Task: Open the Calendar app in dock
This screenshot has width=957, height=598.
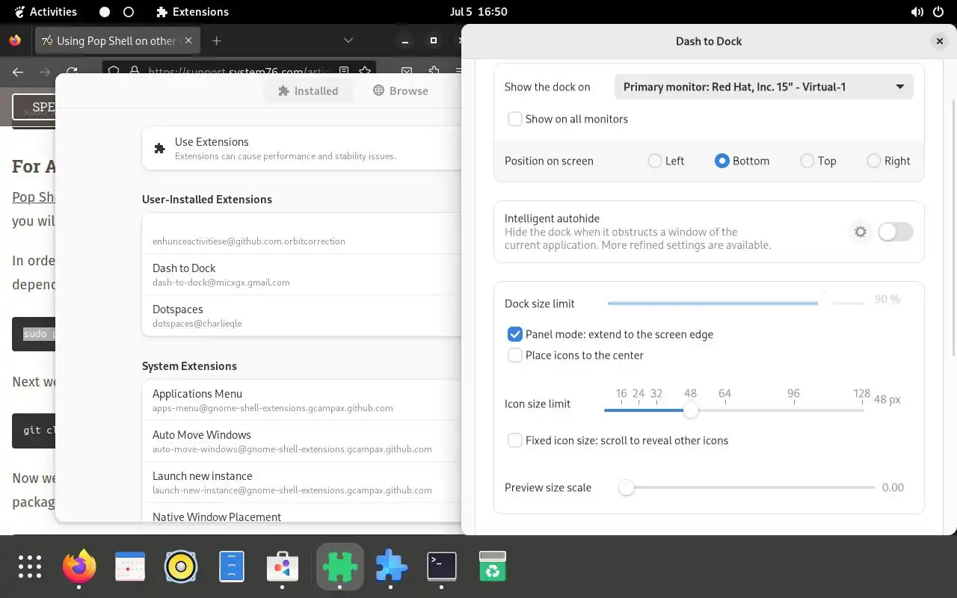Action: point(130,567)
